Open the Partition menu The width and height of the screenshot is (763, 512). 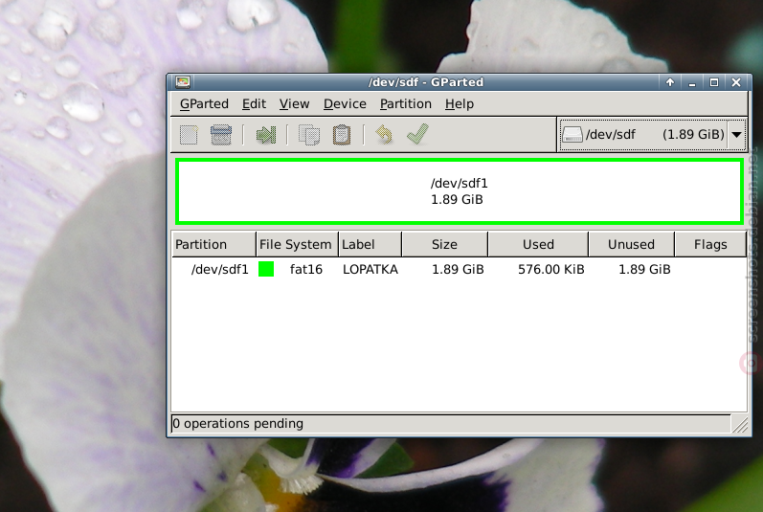405,104
